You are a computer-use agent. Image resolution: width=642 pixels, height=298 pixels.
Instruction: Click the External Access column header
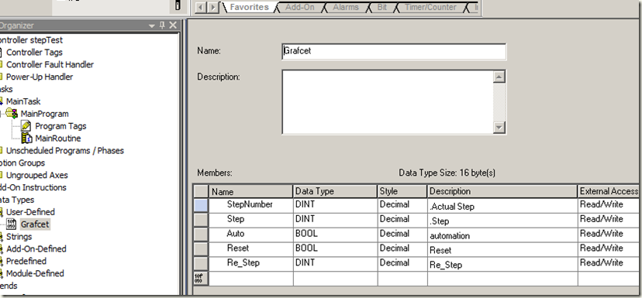[609, 191]
